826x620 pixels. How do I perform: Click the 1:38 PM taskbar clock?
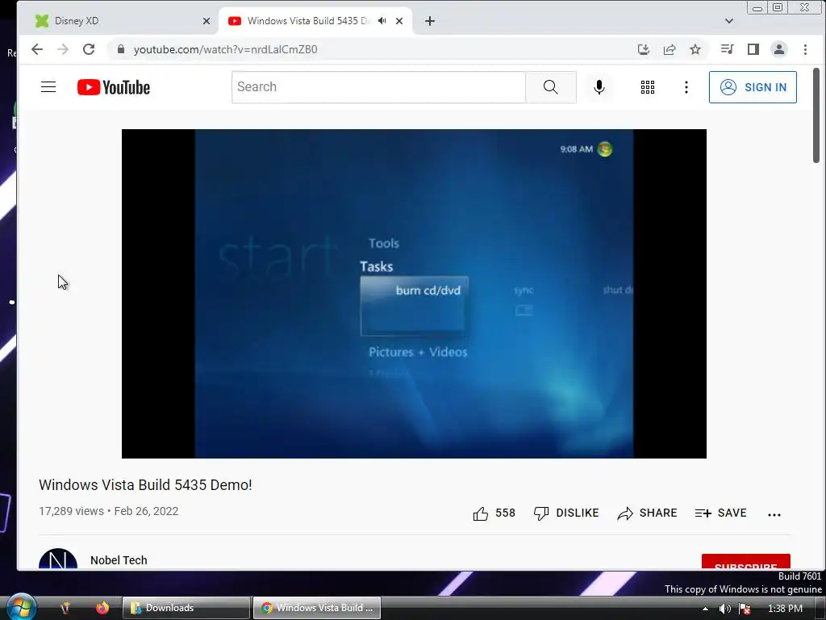[x=785, y=609]
